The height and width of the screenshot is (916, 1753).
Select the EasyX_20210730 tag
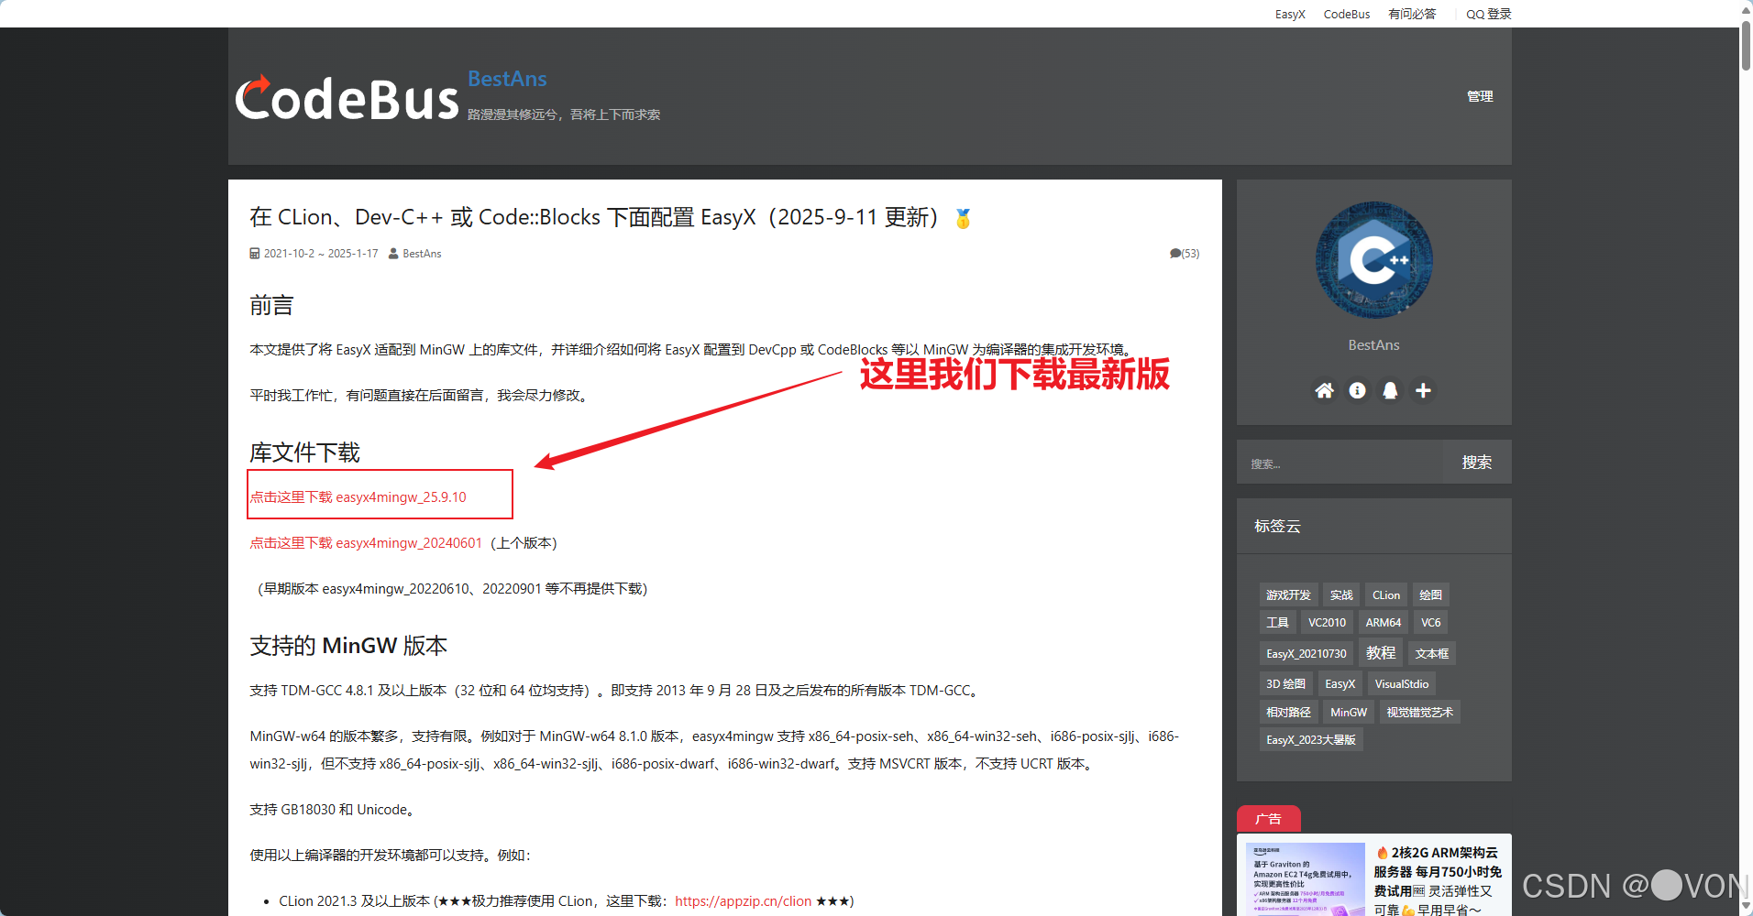pos(1306,654)
